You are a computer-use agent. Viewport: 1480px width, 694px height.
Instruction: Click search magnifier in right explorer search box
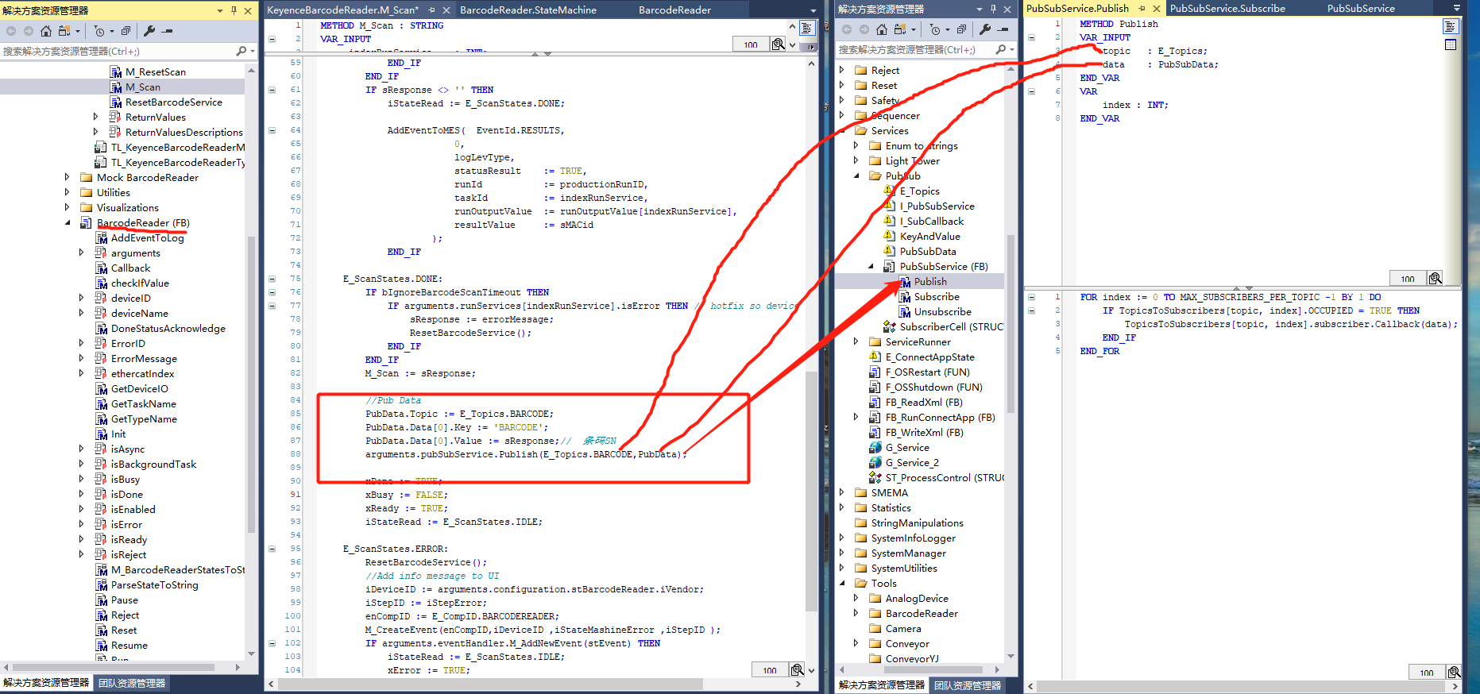click(1000, 49)
